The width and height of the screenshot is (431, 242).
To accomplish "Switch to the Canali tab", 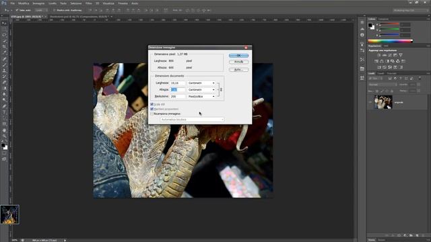I will tap(380, 73).
